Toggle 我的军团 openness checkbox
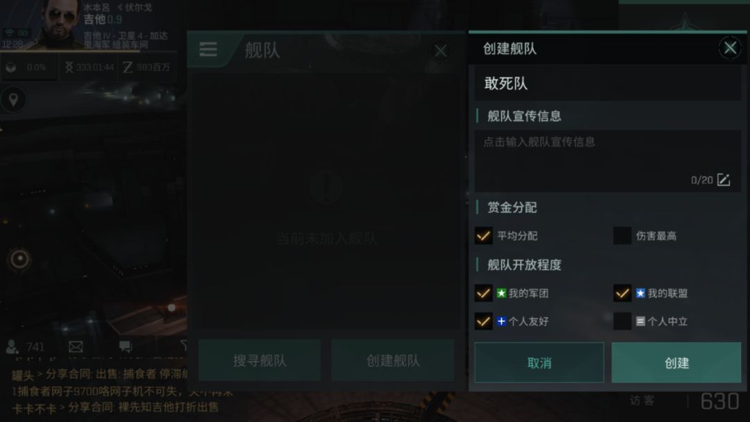The image size is (750, 422). coord(483,293)
